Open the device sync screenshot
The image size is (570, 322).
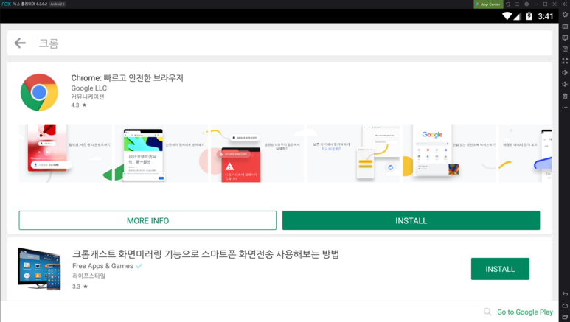click(353, 153)
